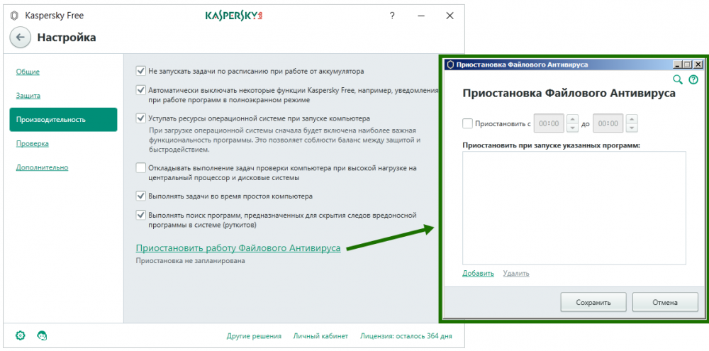Click the Kaspersky Free shield logo icon
This screenshot has width=709, height=351.
coord(14,16)
